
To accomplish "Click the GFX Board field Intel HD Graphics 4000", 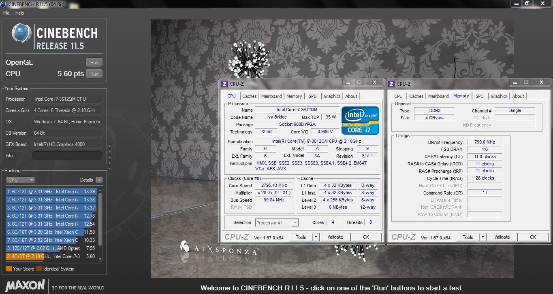I will (67, 144).
